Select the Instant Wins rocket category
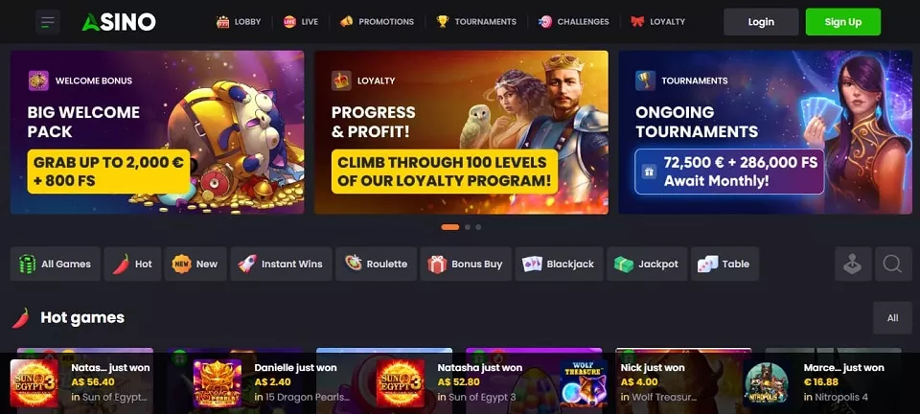Image resolution: width=920 pixels, height=414 pixels. pos(281,264)
